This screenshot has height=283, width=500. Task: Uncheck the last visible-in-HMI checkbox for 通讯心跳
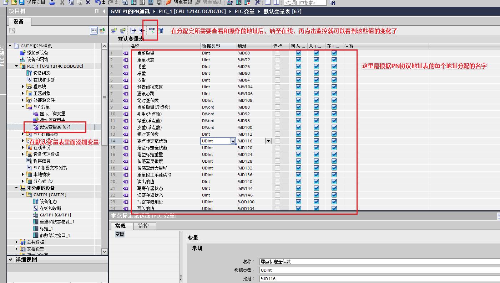[334, 94]
